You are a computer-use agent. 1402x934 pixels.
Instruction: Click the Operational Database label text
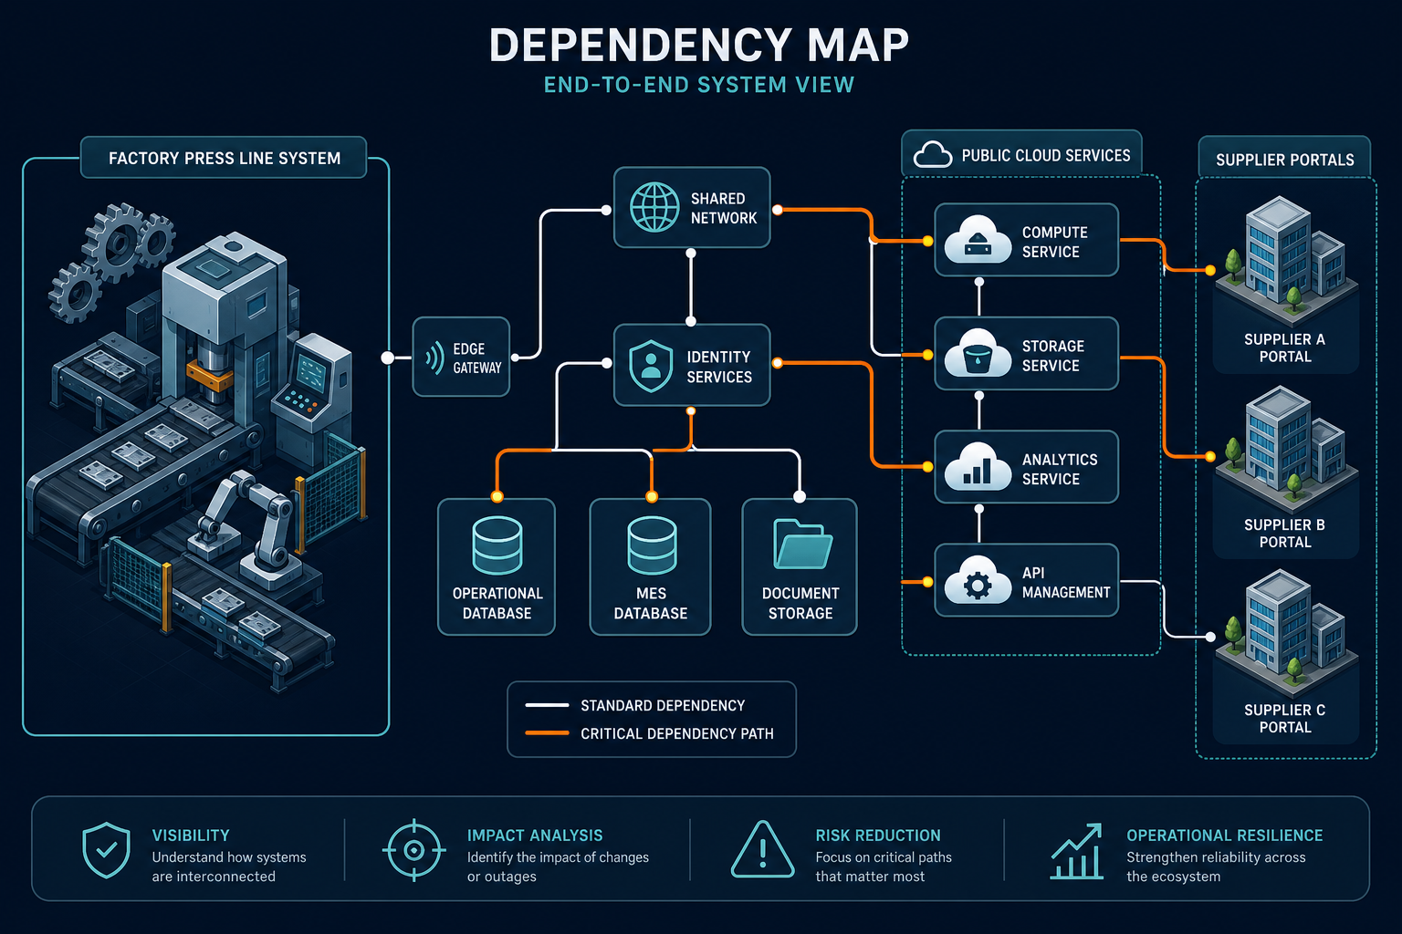pyautogui.click(x=497, y=603)
